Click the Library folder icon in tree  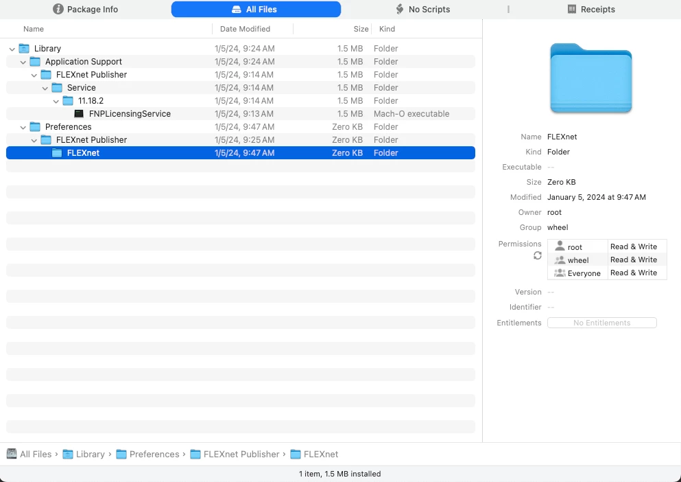[24, 48]
